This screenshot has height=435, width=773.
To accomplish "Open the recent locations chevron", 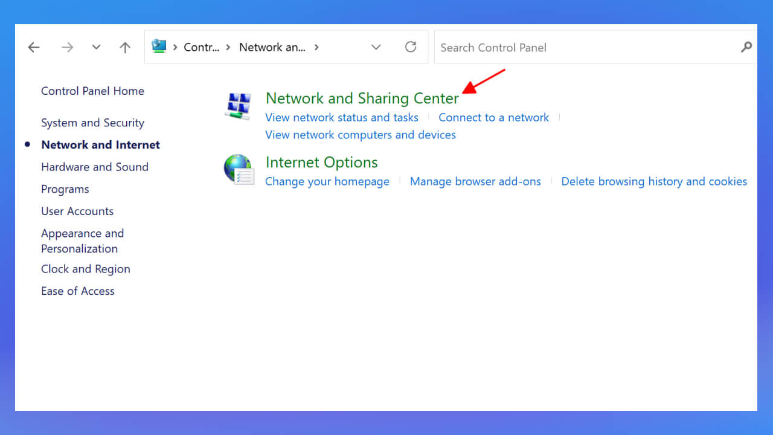I will tap(96, 47).
